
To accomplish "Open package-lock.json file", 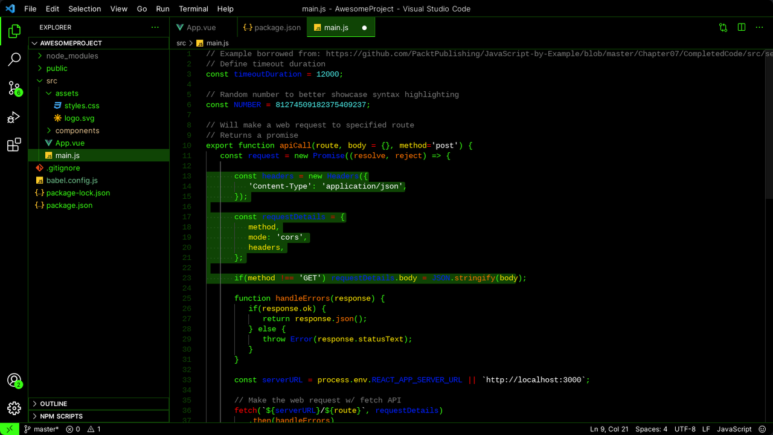I will point(99,193).
